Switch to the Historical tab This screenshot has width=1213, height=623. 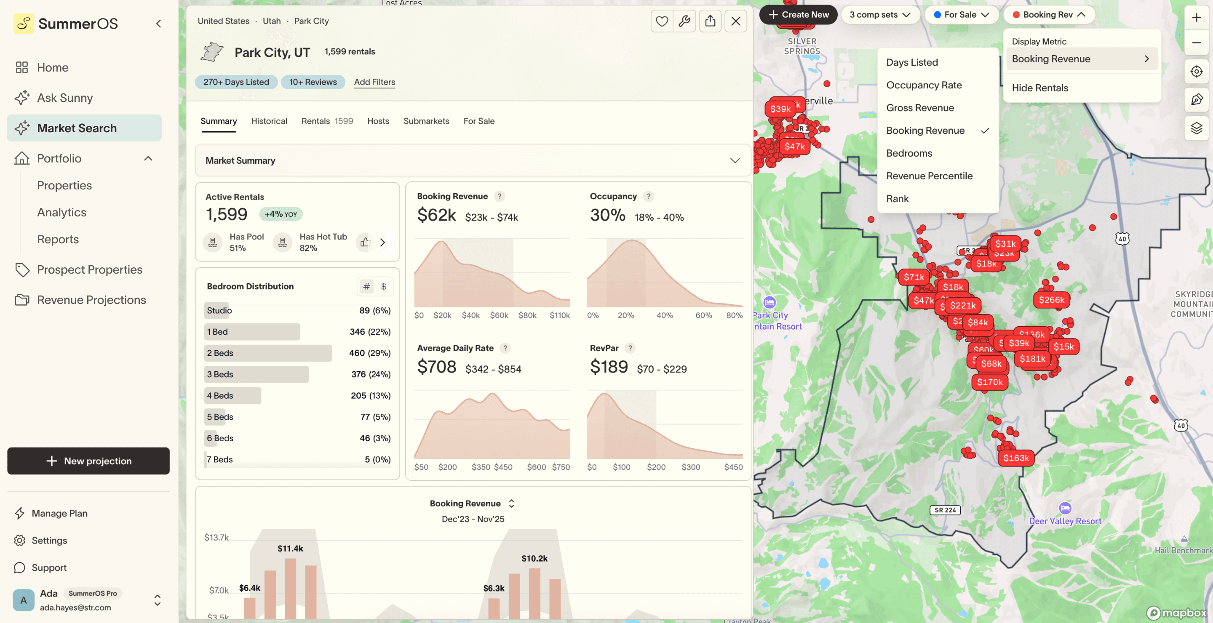[x=269, y=121]
